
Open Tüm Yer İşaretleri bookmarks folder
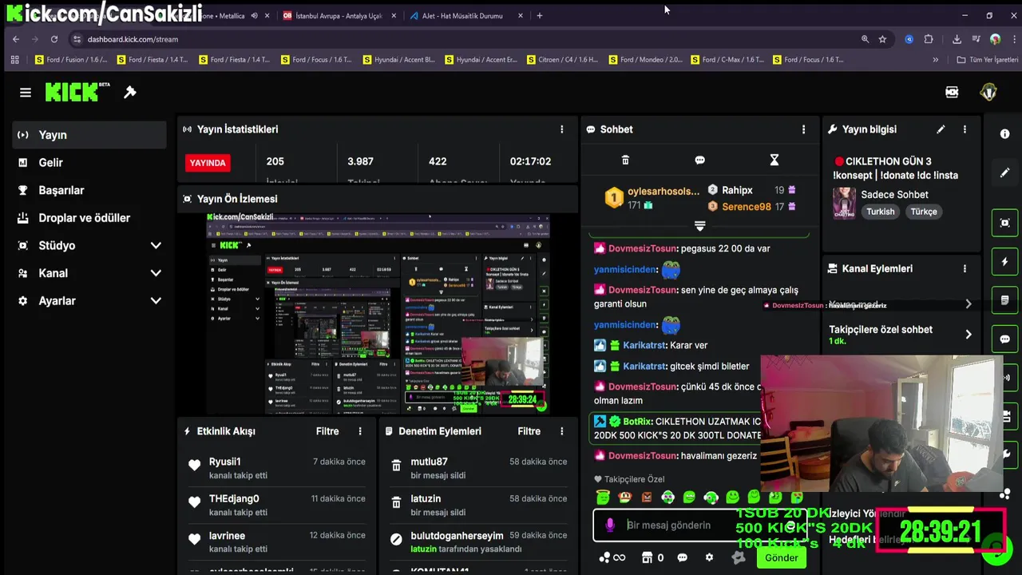tap(988, 60)
